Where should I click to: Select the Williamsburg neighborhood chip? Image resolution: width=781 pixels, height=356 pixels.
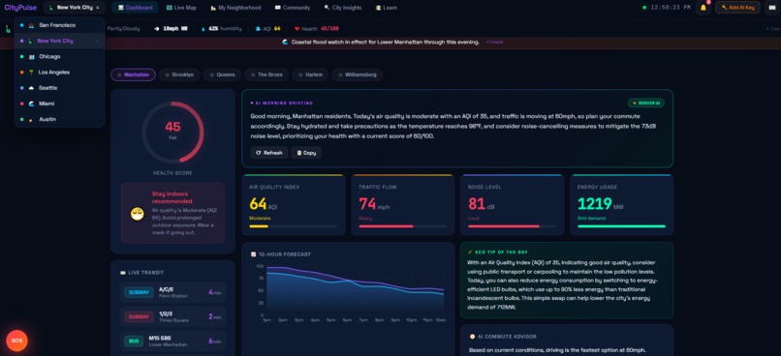(x=358, y=74)
